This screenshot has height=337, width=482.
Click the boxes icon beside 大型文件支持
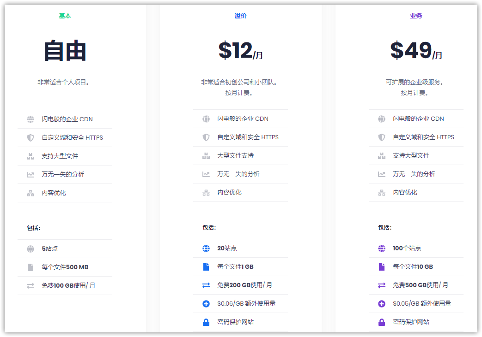206,156
